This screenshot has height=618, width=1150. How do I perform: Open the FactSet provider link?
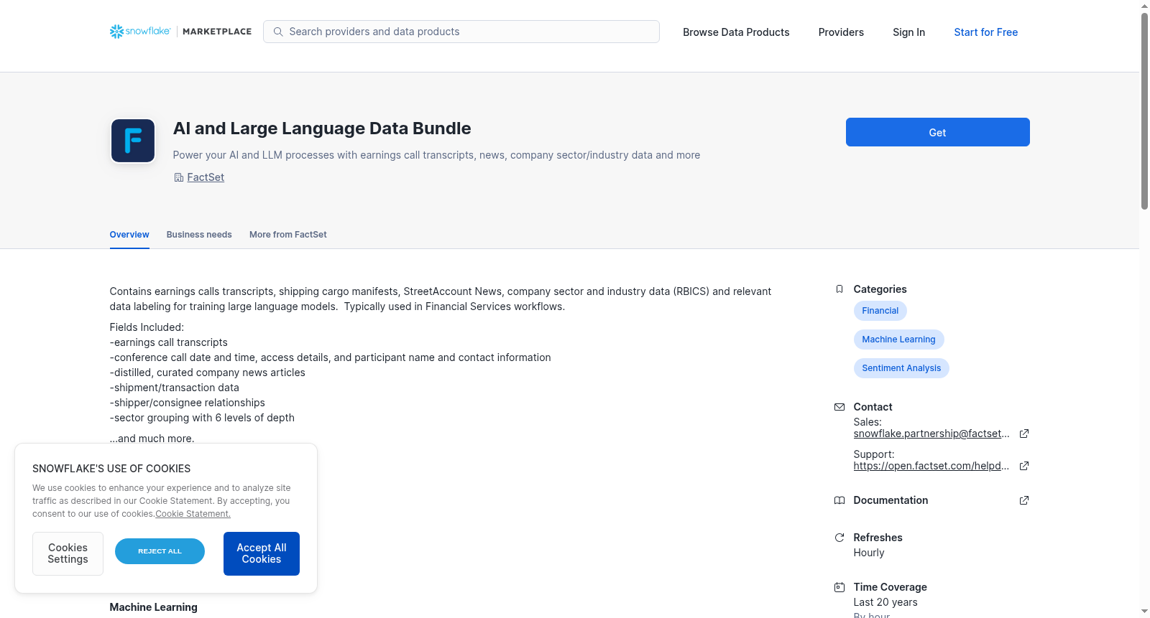coord(206,177)
